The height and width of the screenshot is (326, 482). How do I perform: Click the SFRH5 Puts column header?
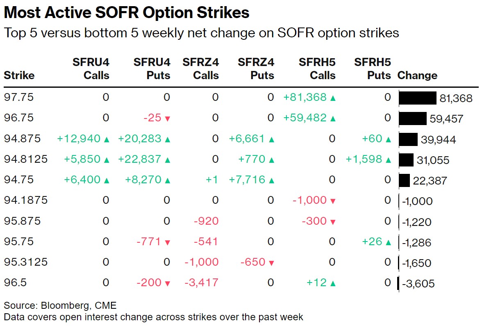373,69
